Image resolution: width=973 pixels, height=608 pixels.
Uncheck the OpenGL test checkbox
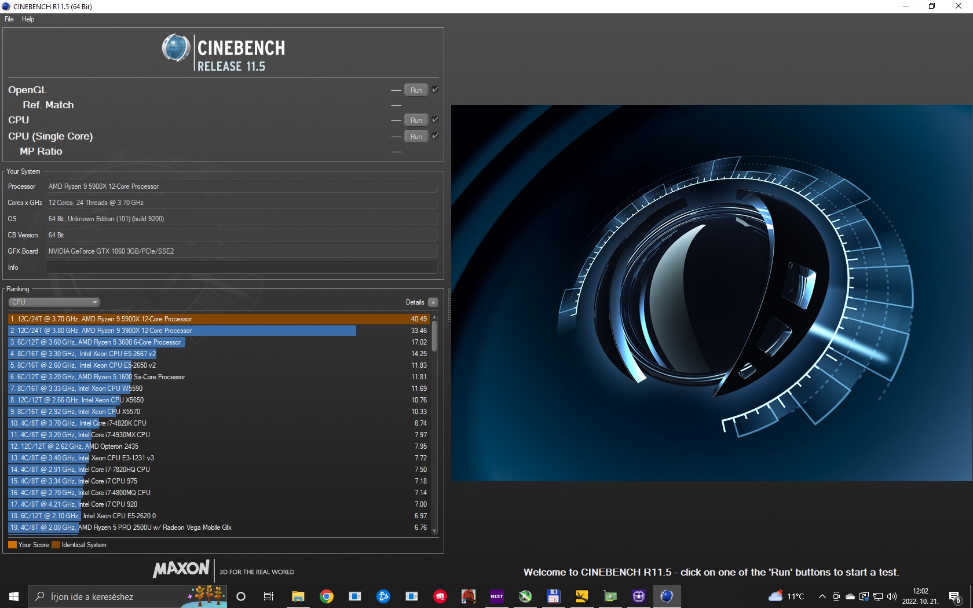coord(435,89)
